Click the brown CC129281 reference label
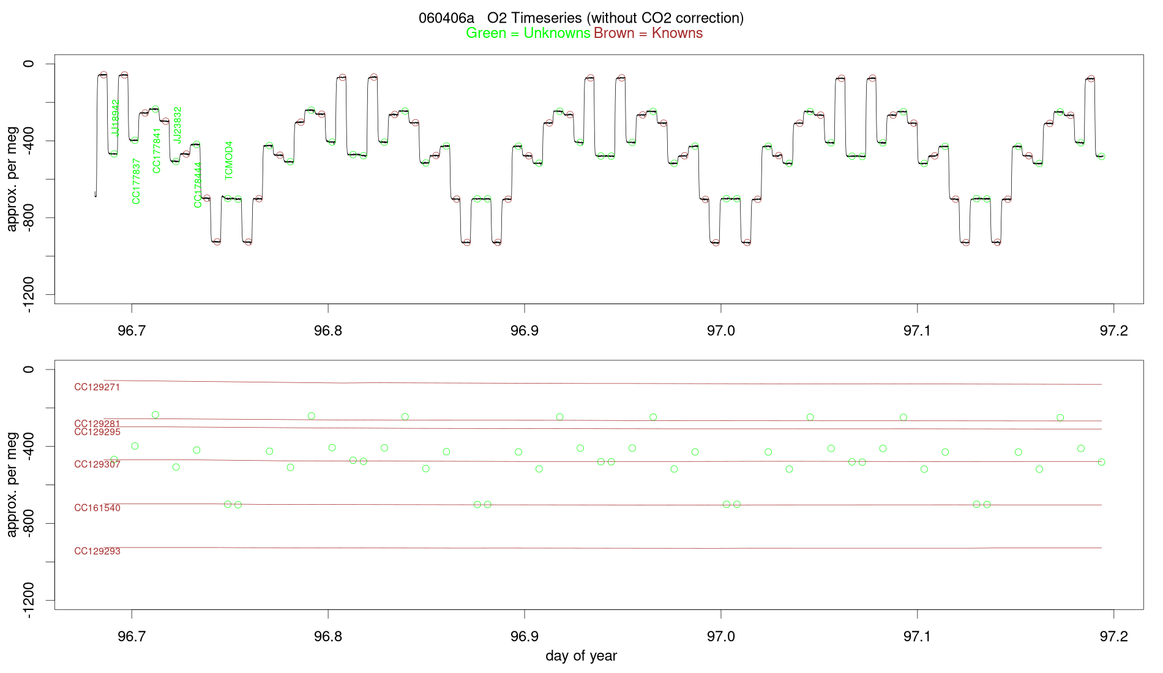 point(97,424)
